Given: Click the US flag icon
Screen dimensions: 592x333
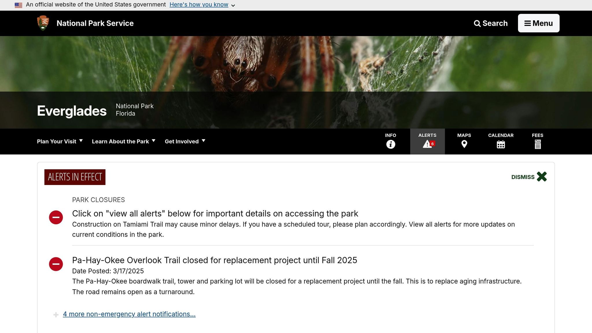Looking at the screenshot, I should pyautogui.click(x=18, y=5).
